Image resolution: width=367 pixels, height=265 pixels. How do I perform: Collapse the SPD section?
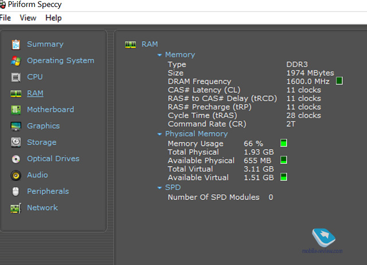(x=159, y=188)
